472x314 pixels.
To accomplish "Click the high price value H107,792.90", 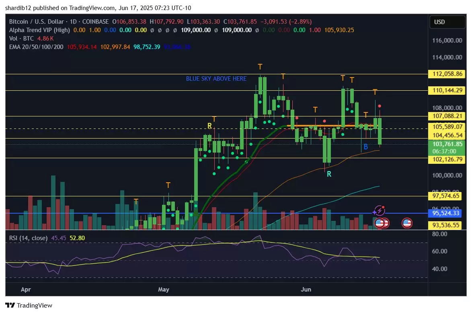I will tap(166, 22).
